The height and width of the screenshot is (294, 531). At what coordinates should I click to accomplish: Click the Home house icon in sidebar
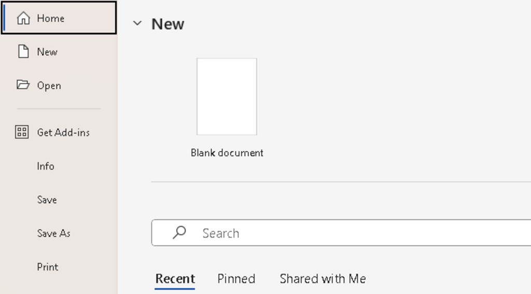click(23, 18)
